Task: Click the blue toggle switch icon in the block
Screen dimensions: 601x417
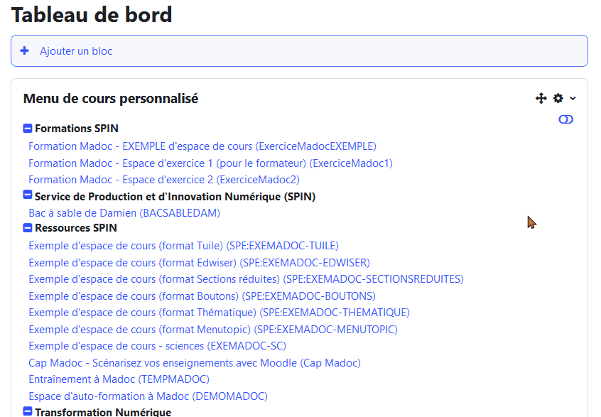Action: (x=565, y=119)
